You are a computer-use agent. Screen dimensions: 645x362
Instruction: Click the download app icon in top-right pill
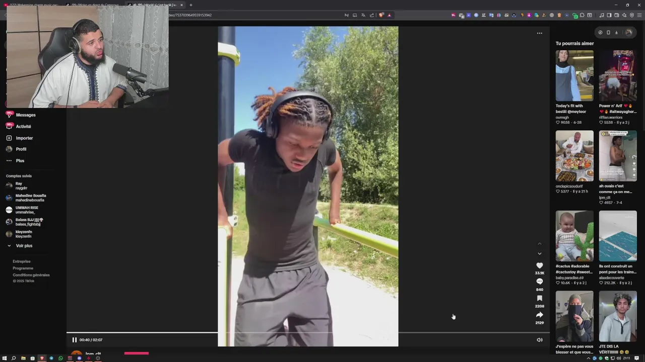[616, 33]
